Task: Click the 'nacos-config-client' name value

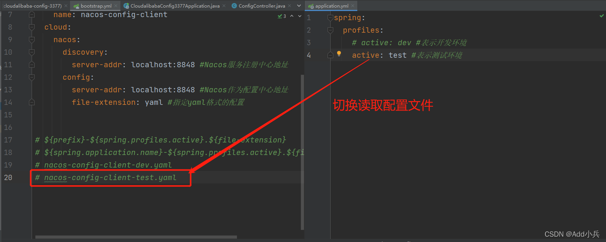Action: coord(124,14)
